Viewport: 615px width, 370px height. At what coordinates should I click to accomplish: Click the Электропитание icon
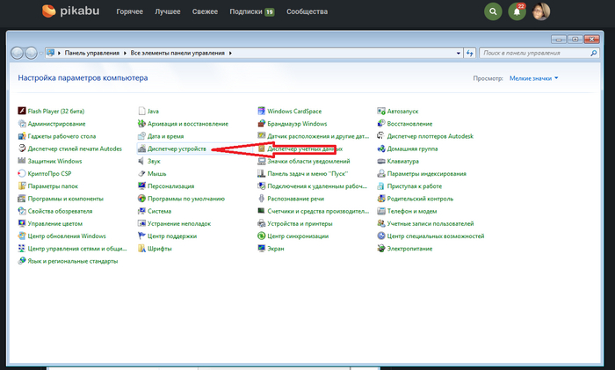coord(381,249)
